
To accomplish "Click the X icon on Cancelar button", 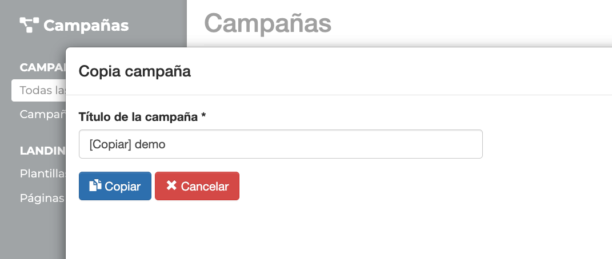I will (171, 185).
